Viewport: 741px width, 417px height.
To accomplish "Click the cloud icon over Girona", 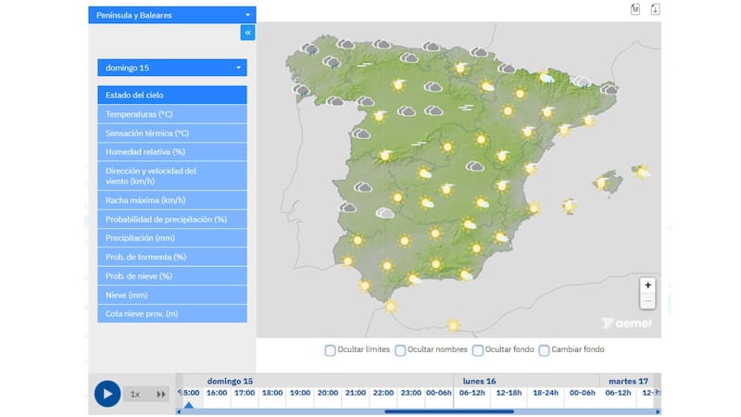I will pos(609,89).
